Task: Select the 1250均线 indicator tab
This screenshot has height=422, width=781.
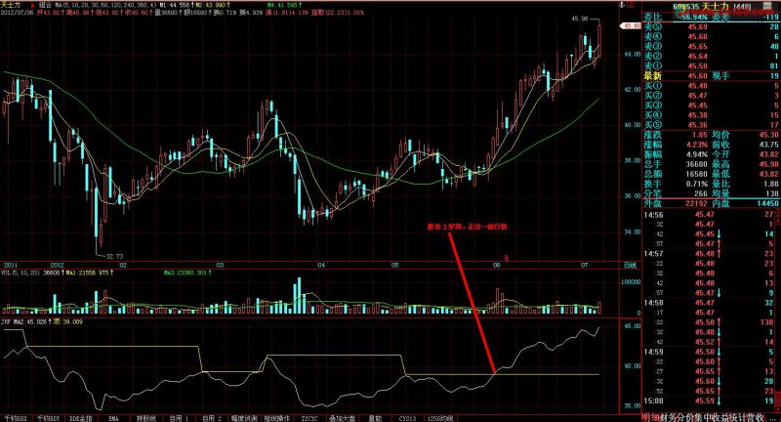Action: pos(440,418)
